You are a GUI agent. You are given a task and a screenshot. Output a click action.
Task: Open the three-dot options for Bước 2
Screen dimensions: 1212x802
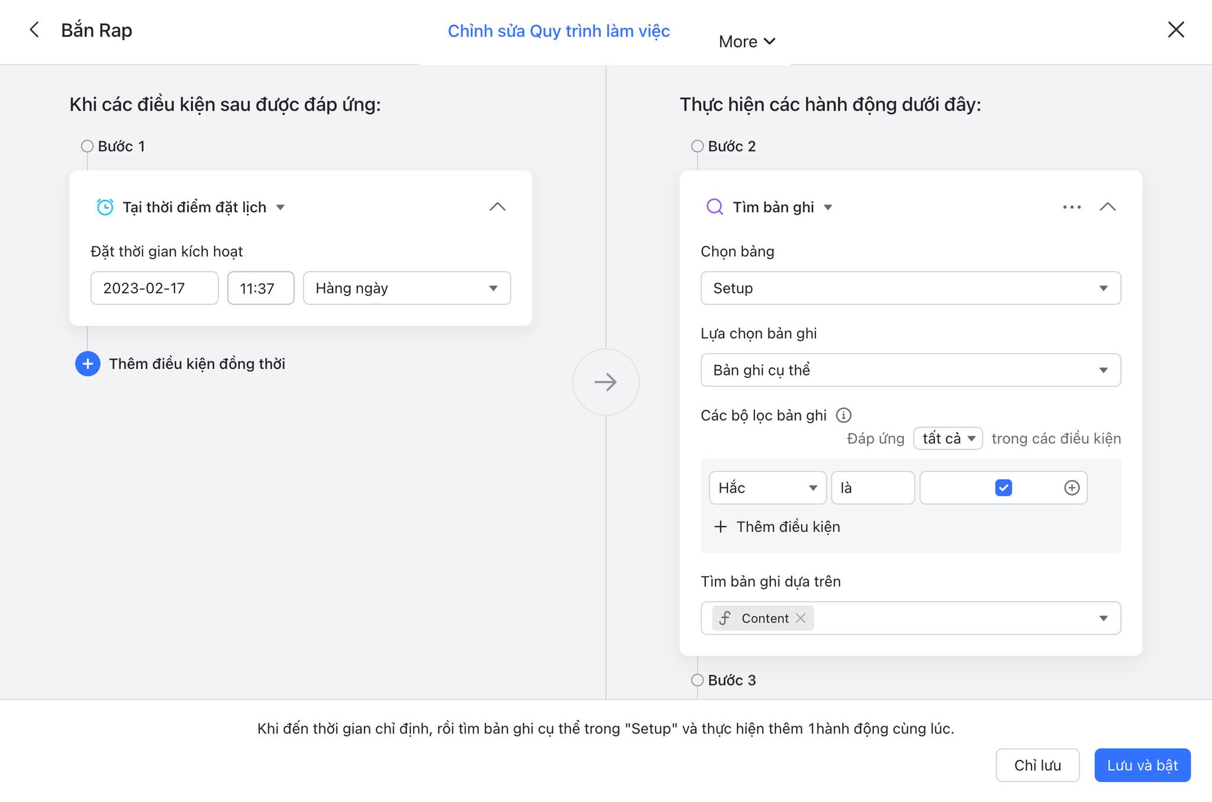(x=1072, y=207)
